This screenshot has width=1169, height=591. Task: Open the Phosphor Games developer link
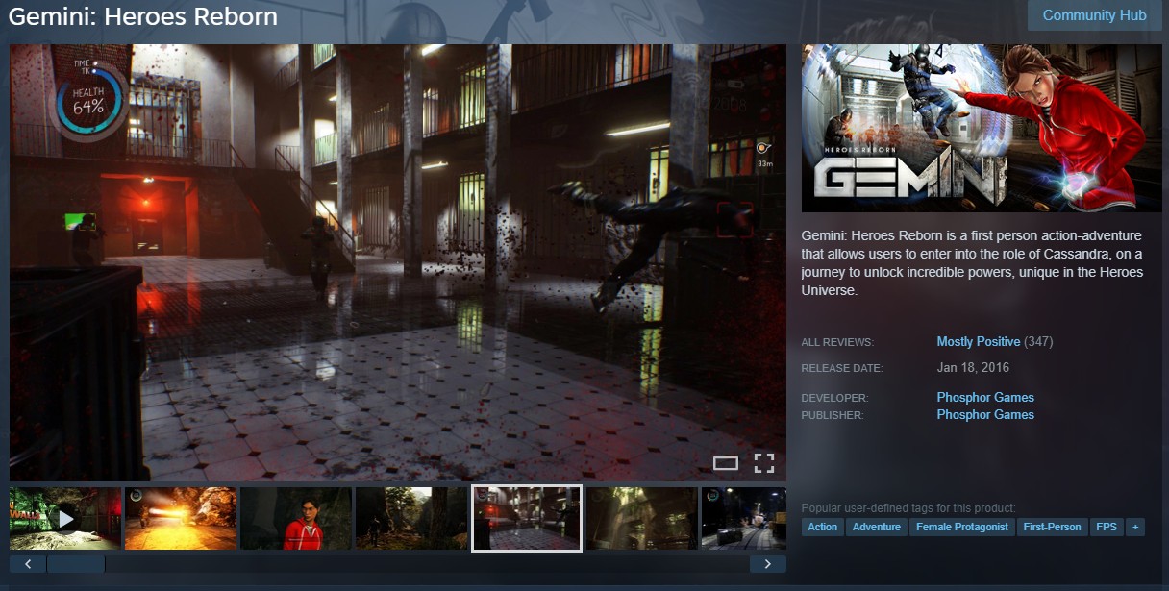[x=985, y=398]
